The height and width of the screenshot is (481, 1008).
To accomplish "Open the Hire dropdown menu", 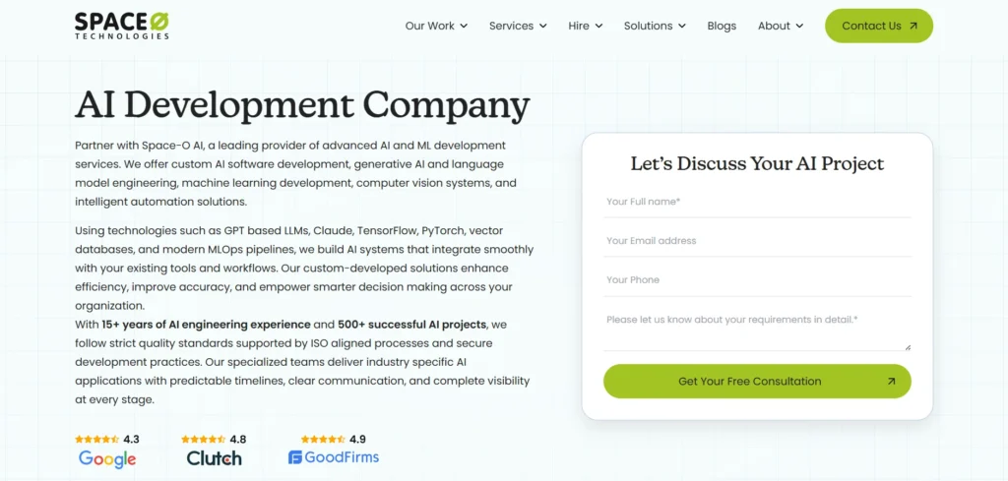I will point(586,26).
